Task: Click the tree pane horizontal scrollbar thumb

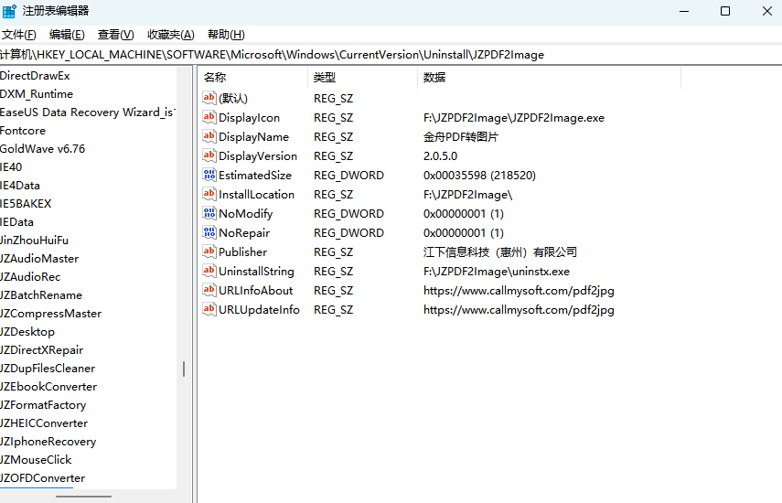Action: click(x=84, y=497)
